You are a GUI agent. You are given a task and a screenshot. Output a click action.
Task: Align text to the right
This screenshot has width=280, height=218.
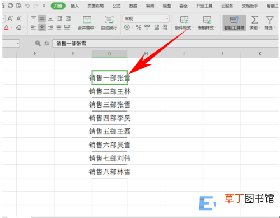tap(50, 27)
